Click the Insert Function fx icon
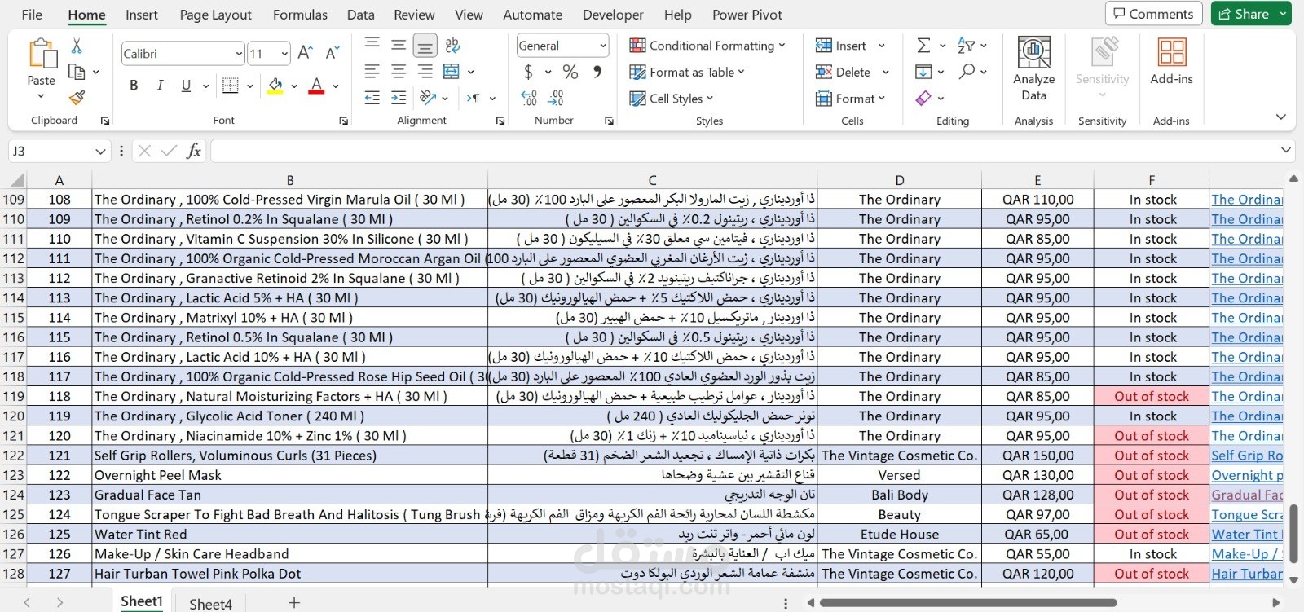Image resolution: width=1304 pixels, height=612 pixels. 194,151
